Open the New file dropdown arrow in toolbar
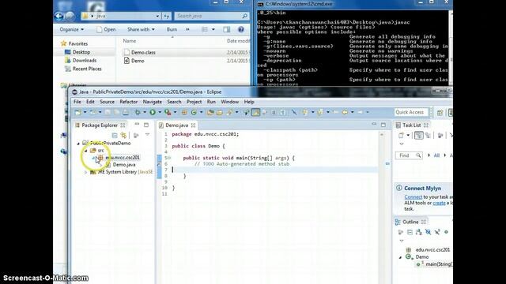The height and width of the screenshot is (284, 506). point(85,112)
